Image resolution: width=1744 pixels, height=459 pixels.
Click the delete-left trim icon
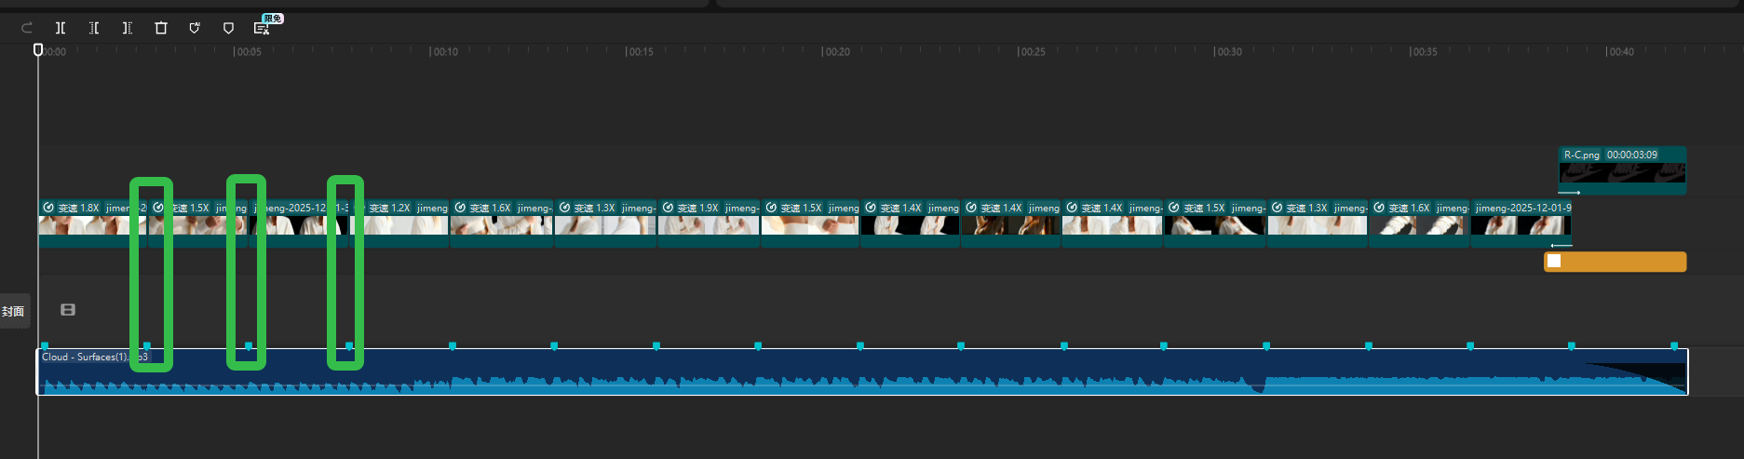pyautogui.click(x=94, y=28)
